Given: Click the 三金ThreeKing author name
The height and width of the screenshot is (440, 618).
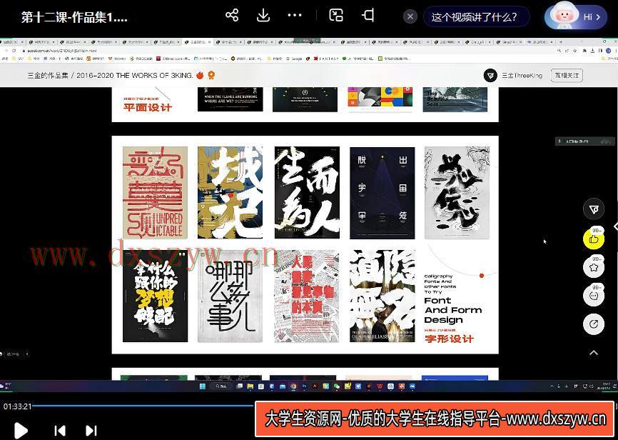Looking at the screenshot, I should pyautogui.click(x=522, y=76).
